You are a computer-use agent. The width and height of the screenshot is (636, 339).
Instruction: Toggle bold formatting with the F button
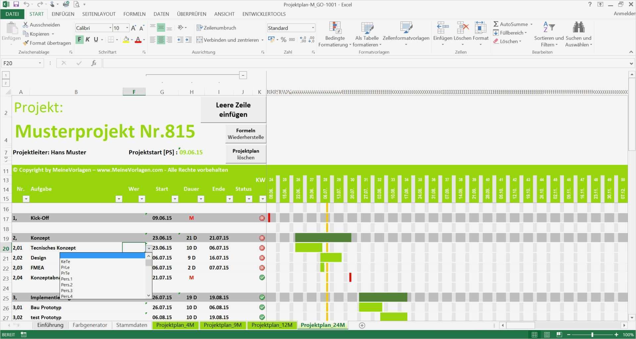point(79,39)
